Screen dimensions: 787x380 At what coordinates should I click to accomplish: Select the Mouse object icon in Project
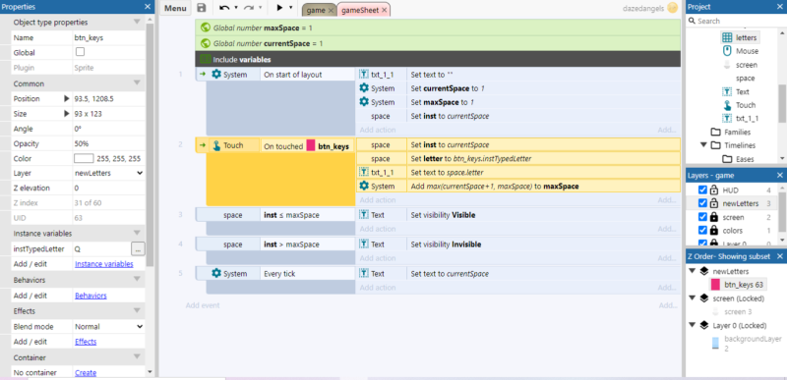click(727, 51)
